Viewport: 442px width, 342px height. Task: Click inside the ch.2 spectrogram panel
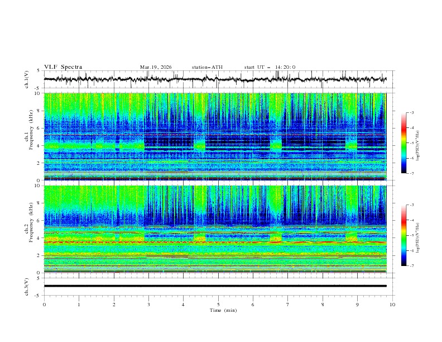215,229
